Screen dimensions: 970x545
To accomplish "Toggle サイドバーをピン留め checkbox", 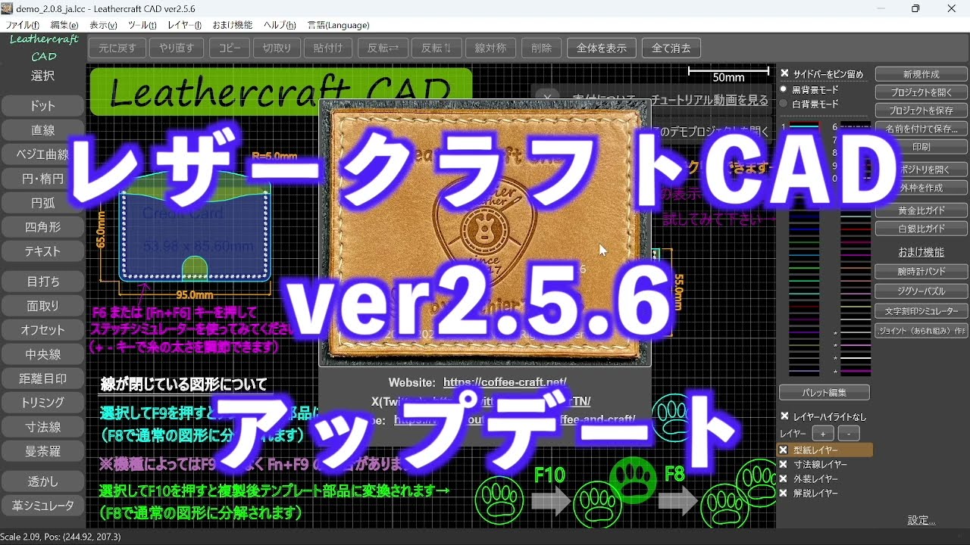I will pos(785,73).
